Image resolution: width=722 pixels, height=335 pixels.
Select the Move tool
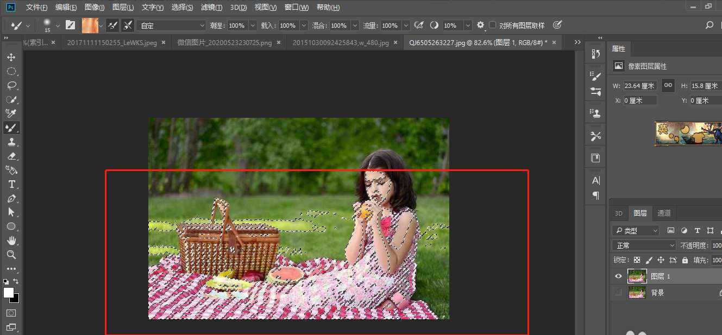point(11,57)
